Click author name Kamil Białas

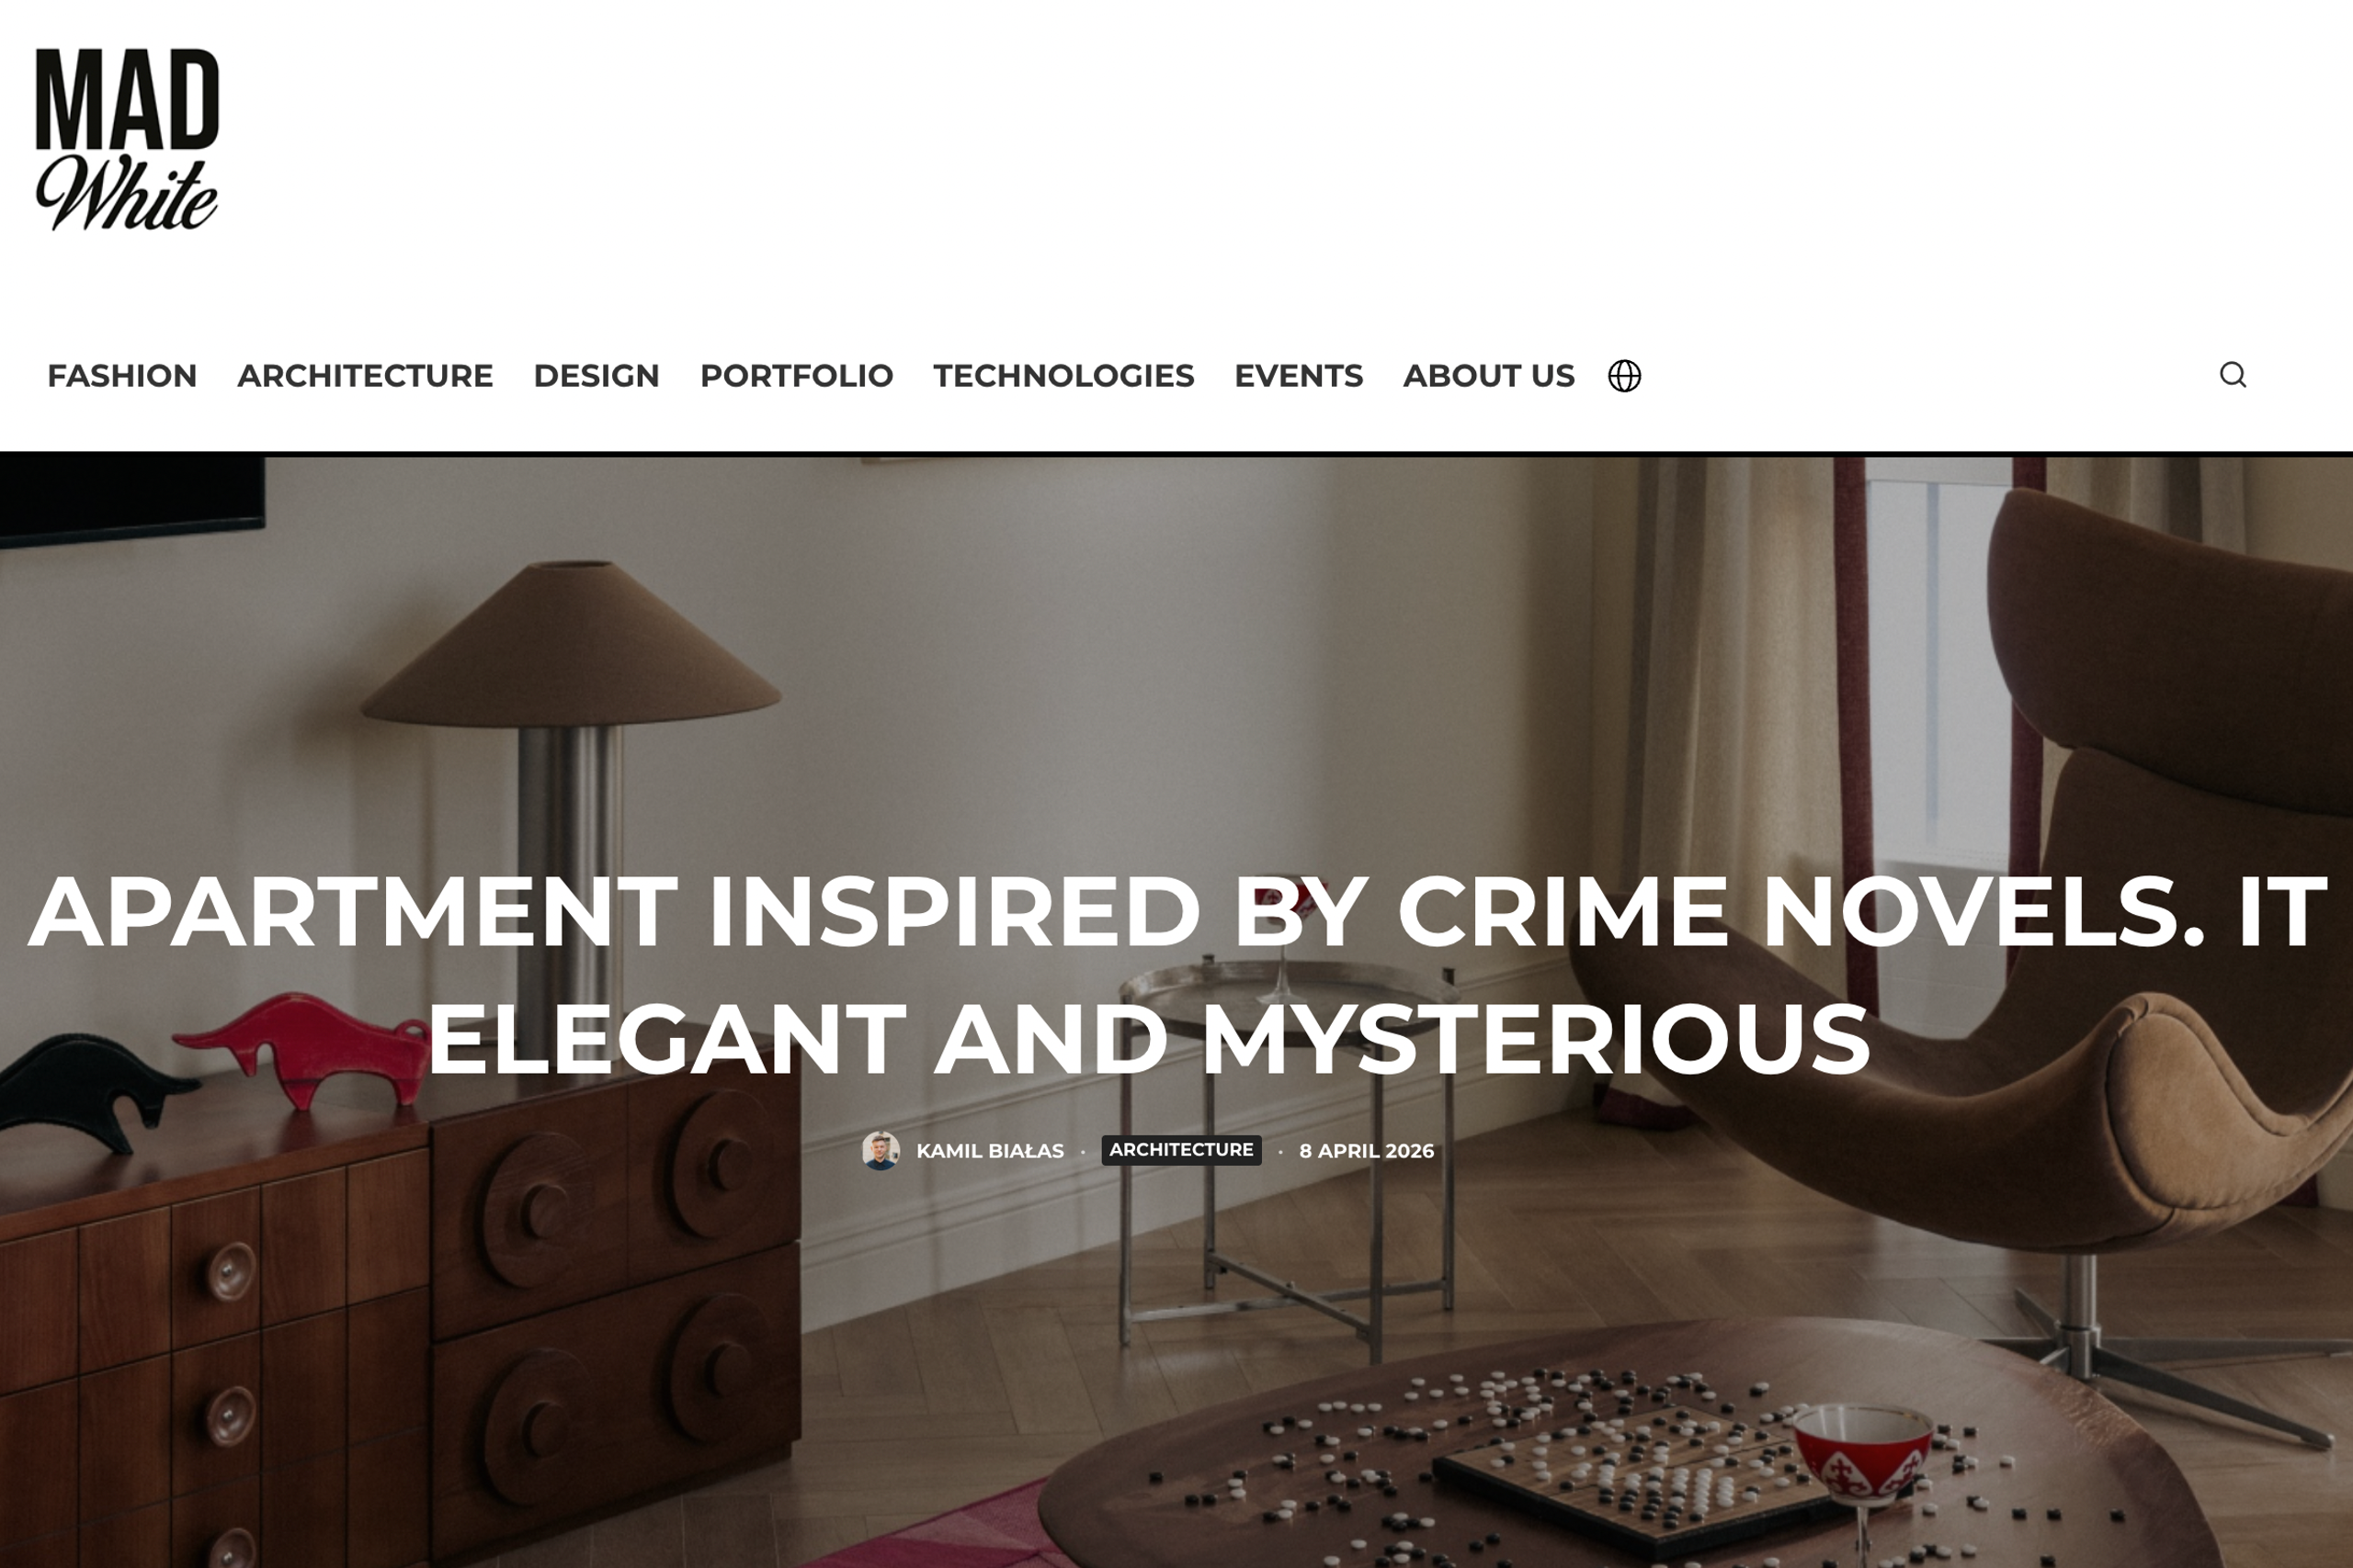tap(989, 1151)
